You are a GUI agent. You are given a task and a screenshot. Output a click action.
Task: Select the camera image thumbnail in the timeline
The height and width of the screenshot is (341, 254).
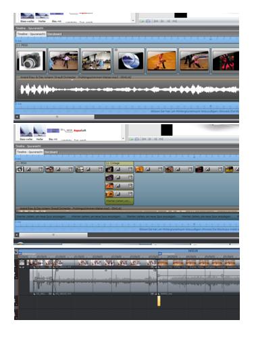pyautogui.click(x=31, y=61)
